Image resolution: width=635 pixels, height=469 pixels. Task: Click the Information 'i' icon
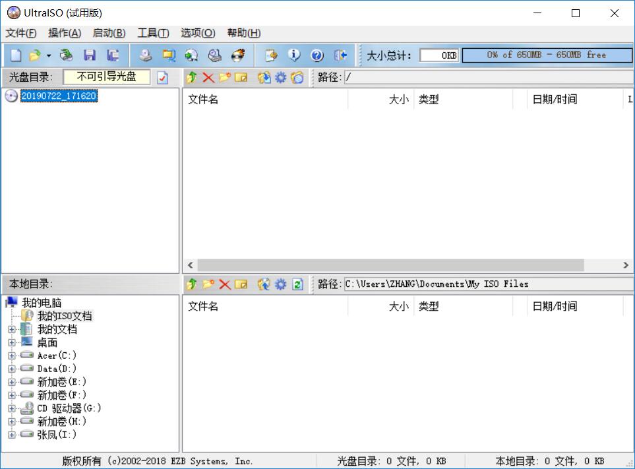click(294, 55)
